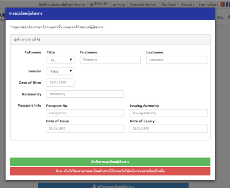Click the Passport No. input field
Image resolution: width=230 pixels, height=188 pixels.
coord(85,113)
